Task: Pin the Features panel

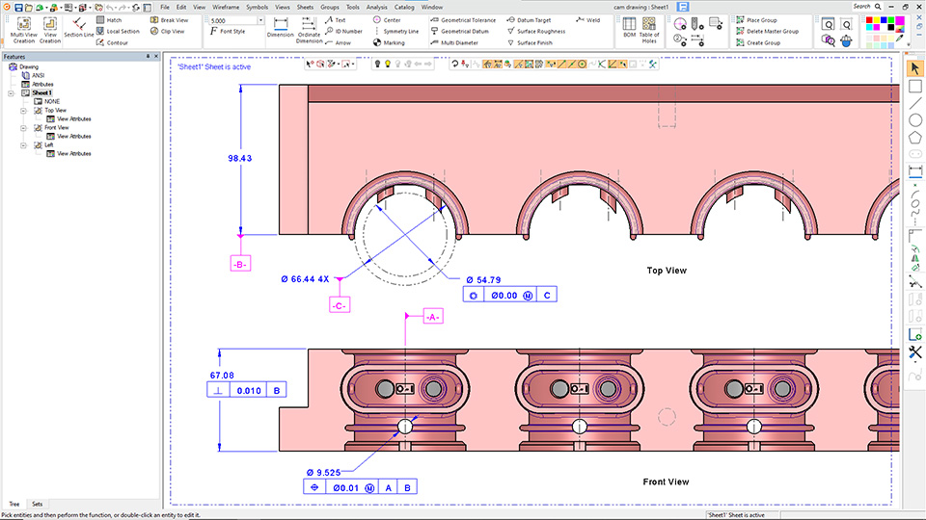Action: (148, 57)
